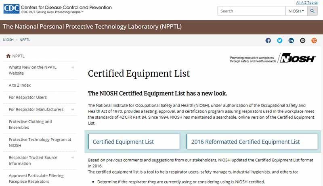
Task: Open the NIOSH search scope dropdown
Action: click(296, 11)
